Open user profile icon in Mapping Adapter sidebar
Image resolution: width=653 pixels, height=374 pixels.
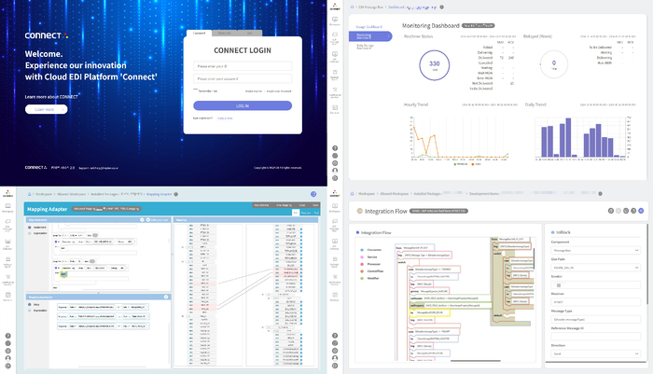pos(7,358)
